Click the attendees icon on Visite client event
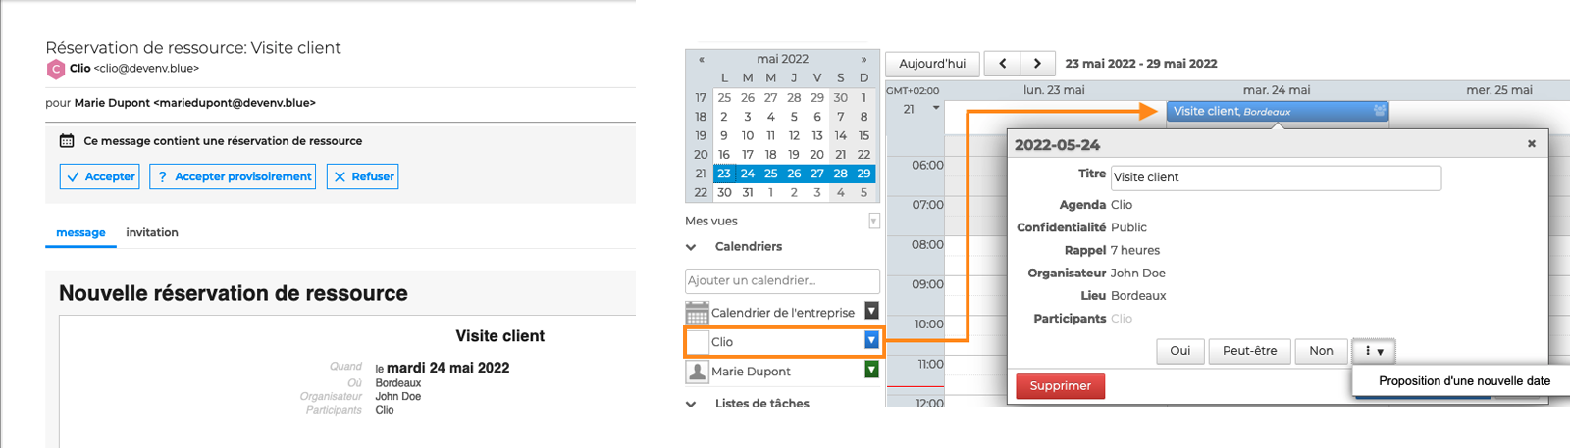1570x448 pixels. (x=1380, y=111)
